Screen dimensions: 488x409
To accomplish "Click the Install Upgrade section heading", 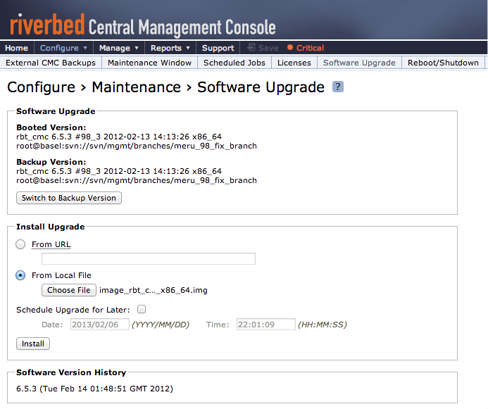I will (x=51, y=227).
